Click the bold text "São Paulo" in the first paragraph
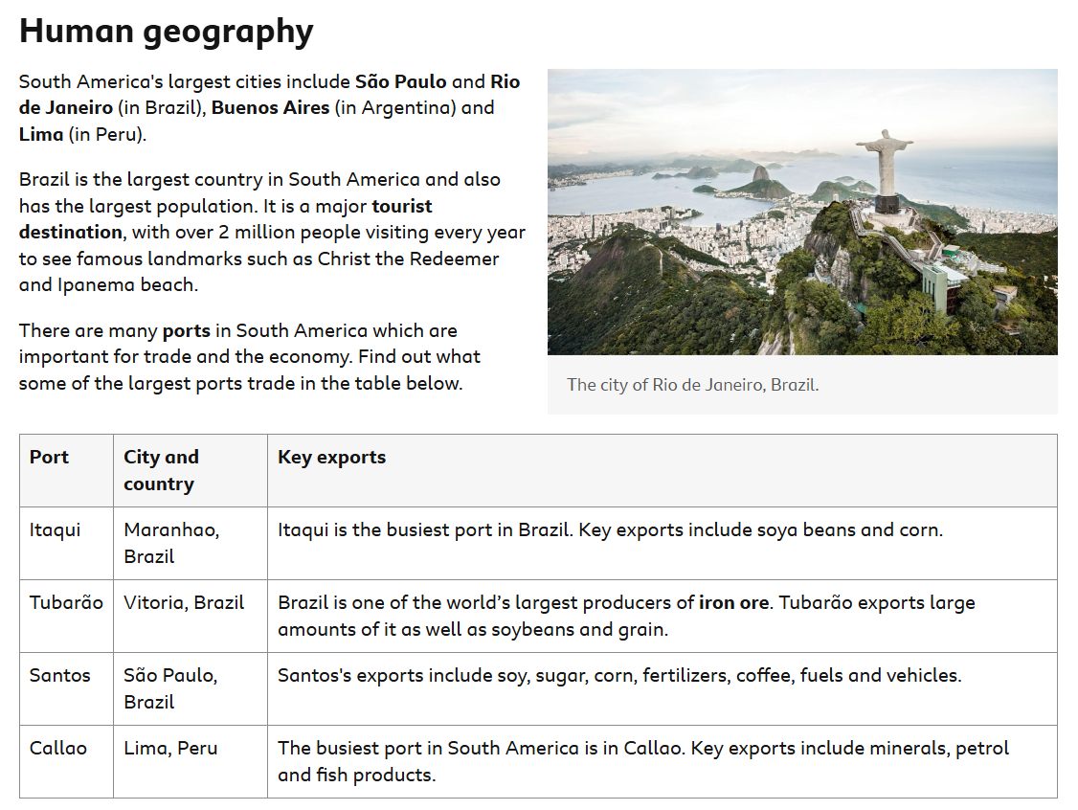 tap(401, 81)
